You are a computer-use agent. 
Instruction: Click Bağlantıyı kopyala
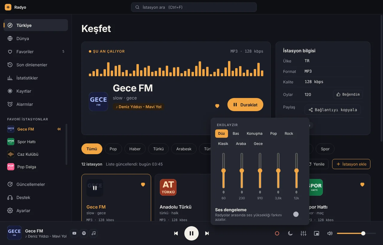(333, 110)
